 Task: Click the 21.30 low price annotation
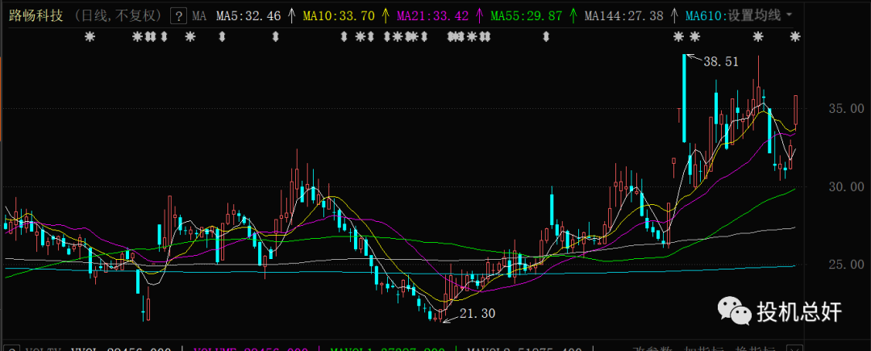pyautogui.click(x=476, y=313)
